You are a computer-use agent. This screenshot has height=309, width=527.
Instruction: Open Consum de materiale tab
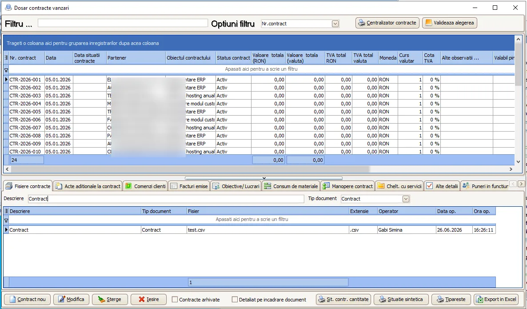(291, 186)
